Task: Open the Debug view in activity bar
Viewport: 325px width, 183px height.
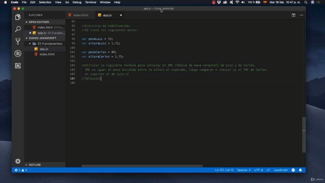Action: [x=18, y=54]
